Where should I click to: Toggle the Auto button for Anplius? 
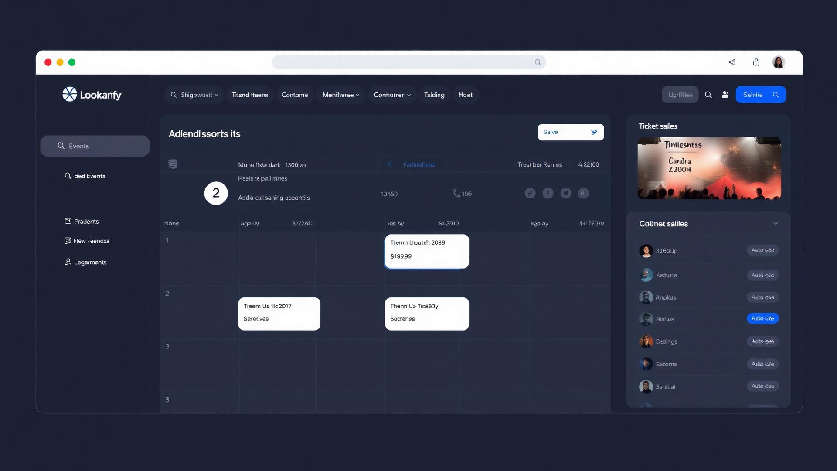click(762, 297)
